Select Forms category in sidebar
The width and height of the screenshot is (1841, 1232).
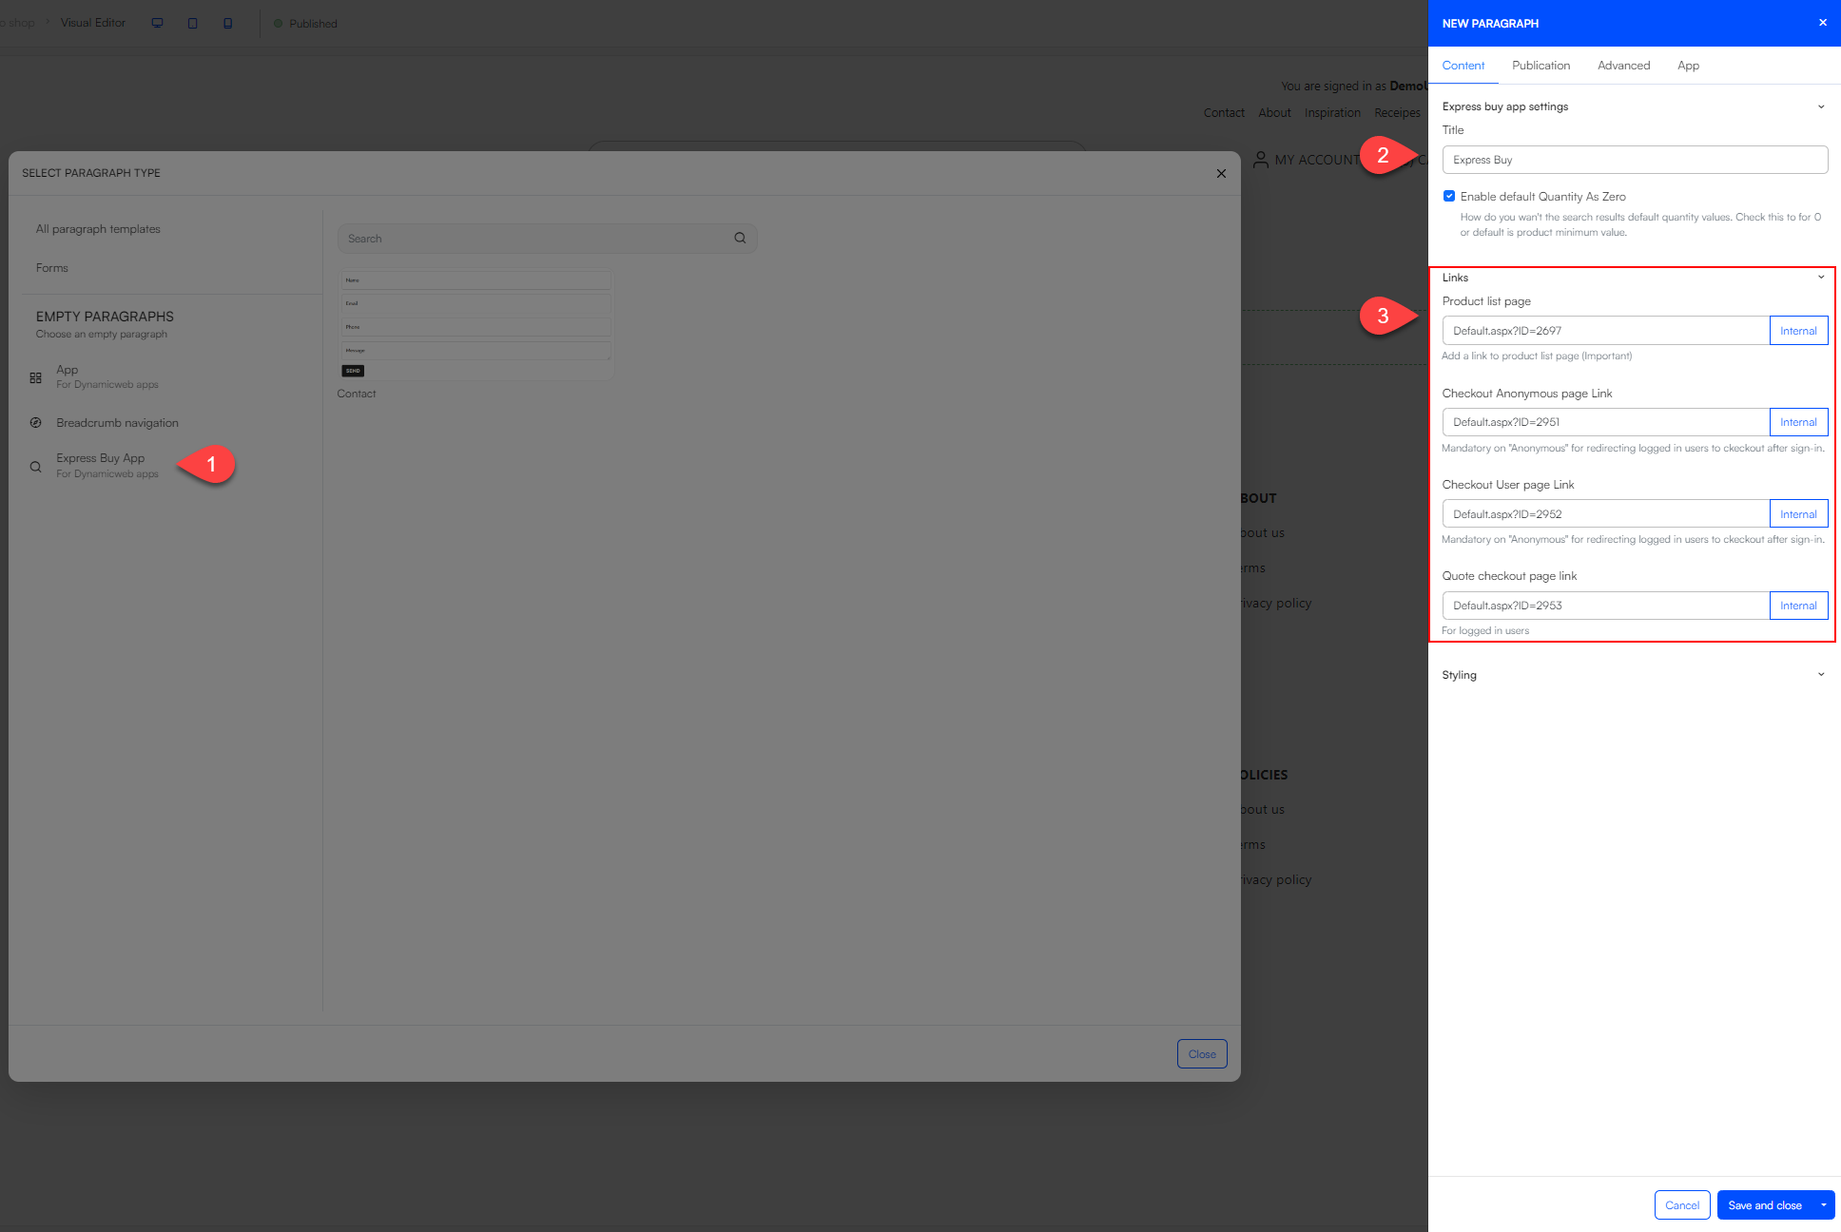pyautogui.click(x=52, y=268)
